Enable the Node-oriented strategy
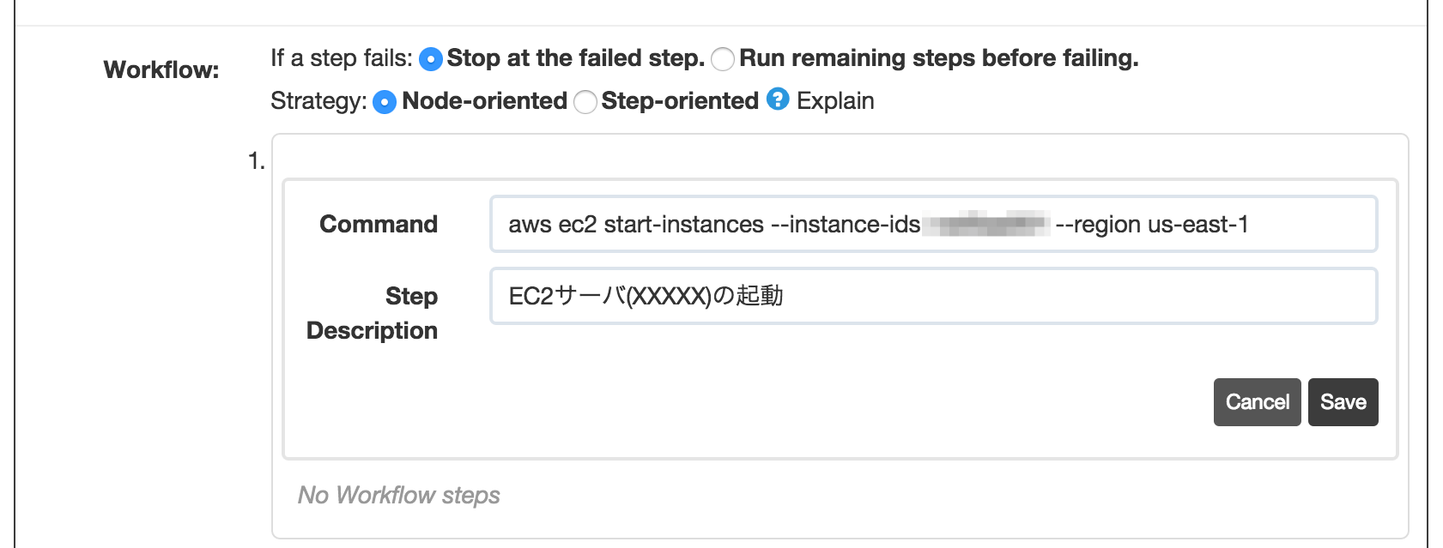1443x548 pixels. 384,100
